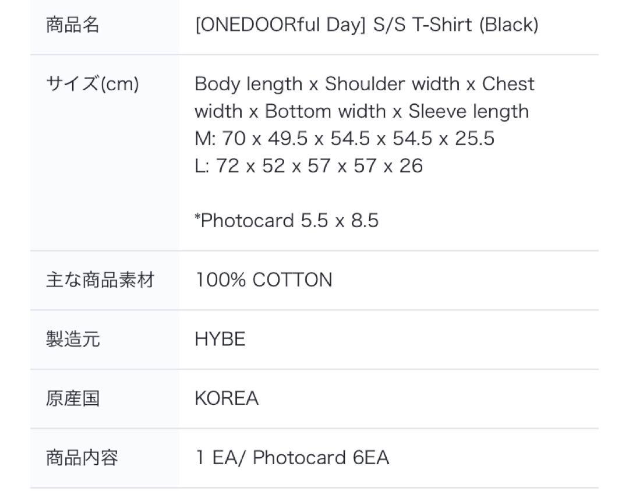Select the L size measurements line
Image resolution: width=629 pixels, height=491 pixels.
pyautogui.click(x=309, y=166)
